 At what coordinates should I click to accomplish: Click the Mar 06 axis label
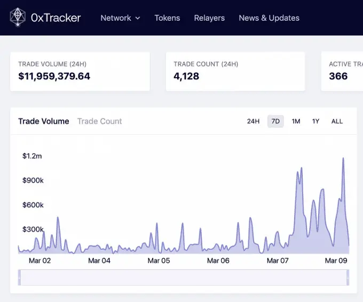(x=218, y=260)
